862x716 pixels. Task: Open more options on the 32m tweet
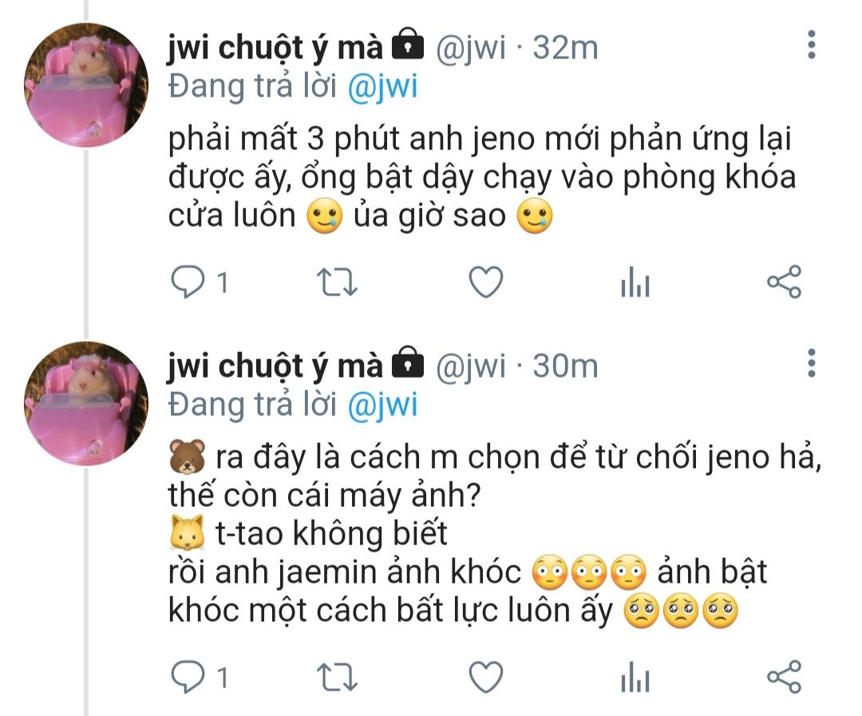[812, 45]
